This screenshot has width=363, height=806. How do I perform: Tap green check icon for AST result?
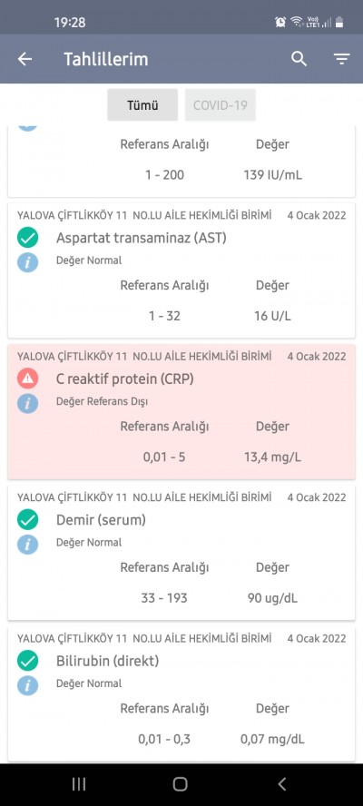[x=28, y=238]
